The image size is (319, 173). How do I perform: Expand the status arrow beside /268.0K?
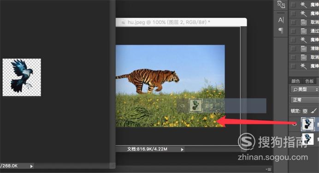pyautogui.click(x=31, y=166)
